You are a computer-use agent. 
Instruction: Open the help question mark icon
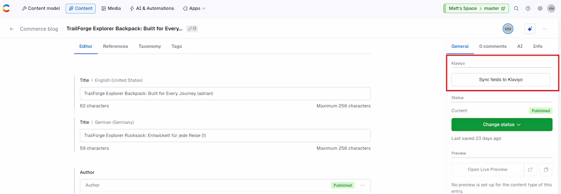528,8
